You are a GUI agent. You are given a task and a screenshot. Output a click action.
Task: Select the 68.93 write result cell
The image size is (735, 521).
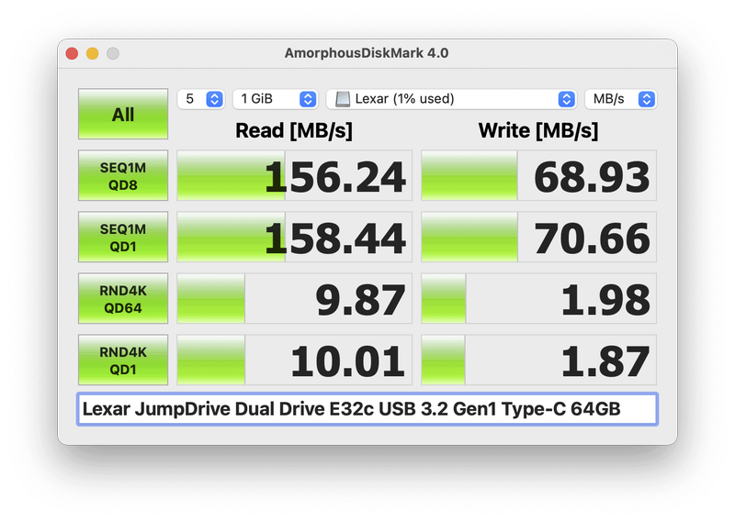click(538, 175)
